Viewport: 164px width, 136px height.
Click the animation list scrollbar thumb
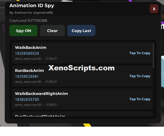pos(153,55)
